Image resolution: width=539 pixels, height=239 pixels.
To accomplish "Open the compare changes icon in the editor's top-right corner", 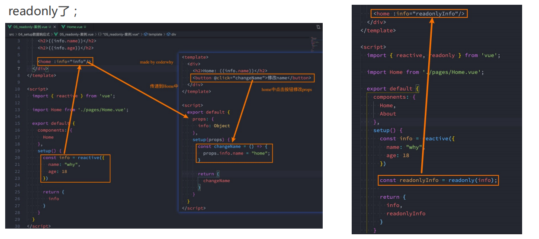I will coord(318,27).
